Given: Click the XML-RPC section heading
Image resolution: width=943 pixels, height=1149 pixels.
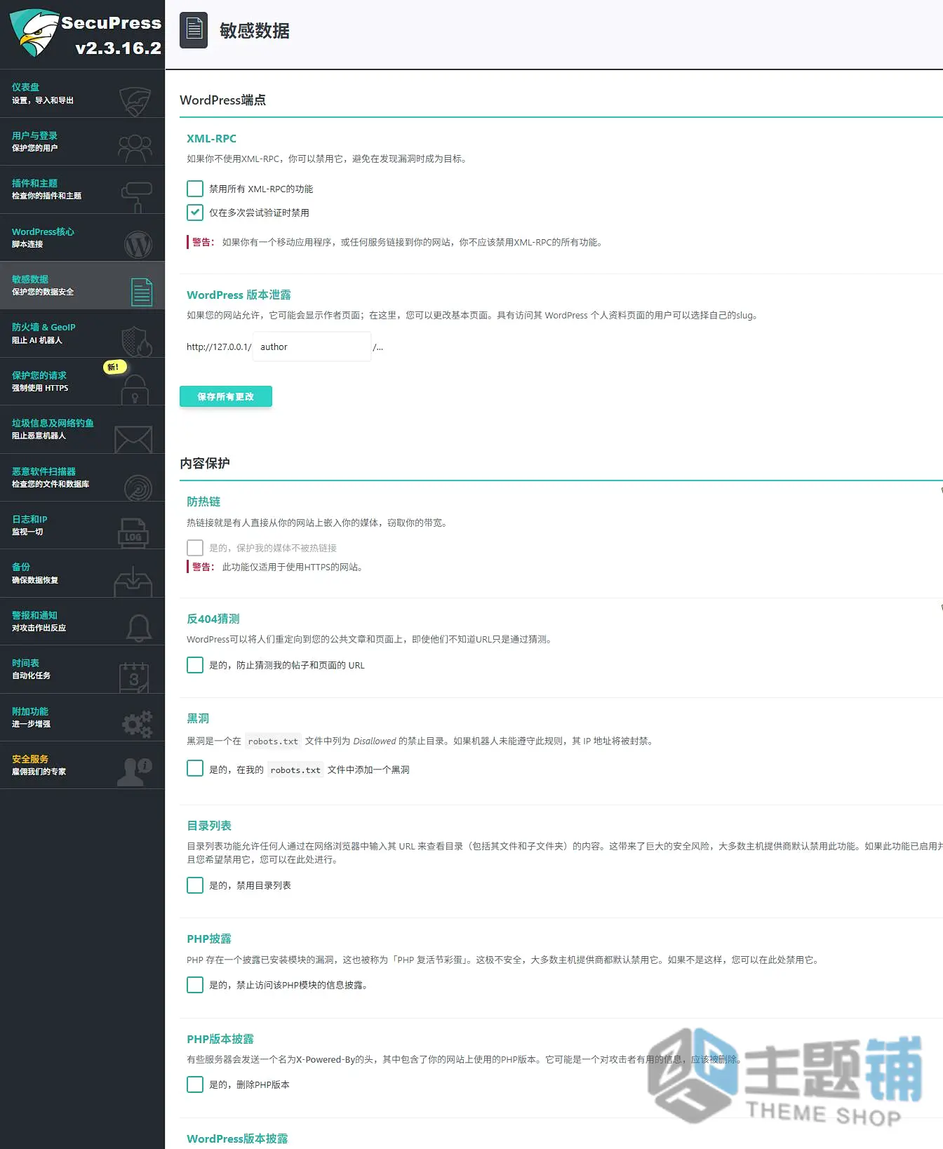Looking at the screenshot, I should click(x=211, y=138).
